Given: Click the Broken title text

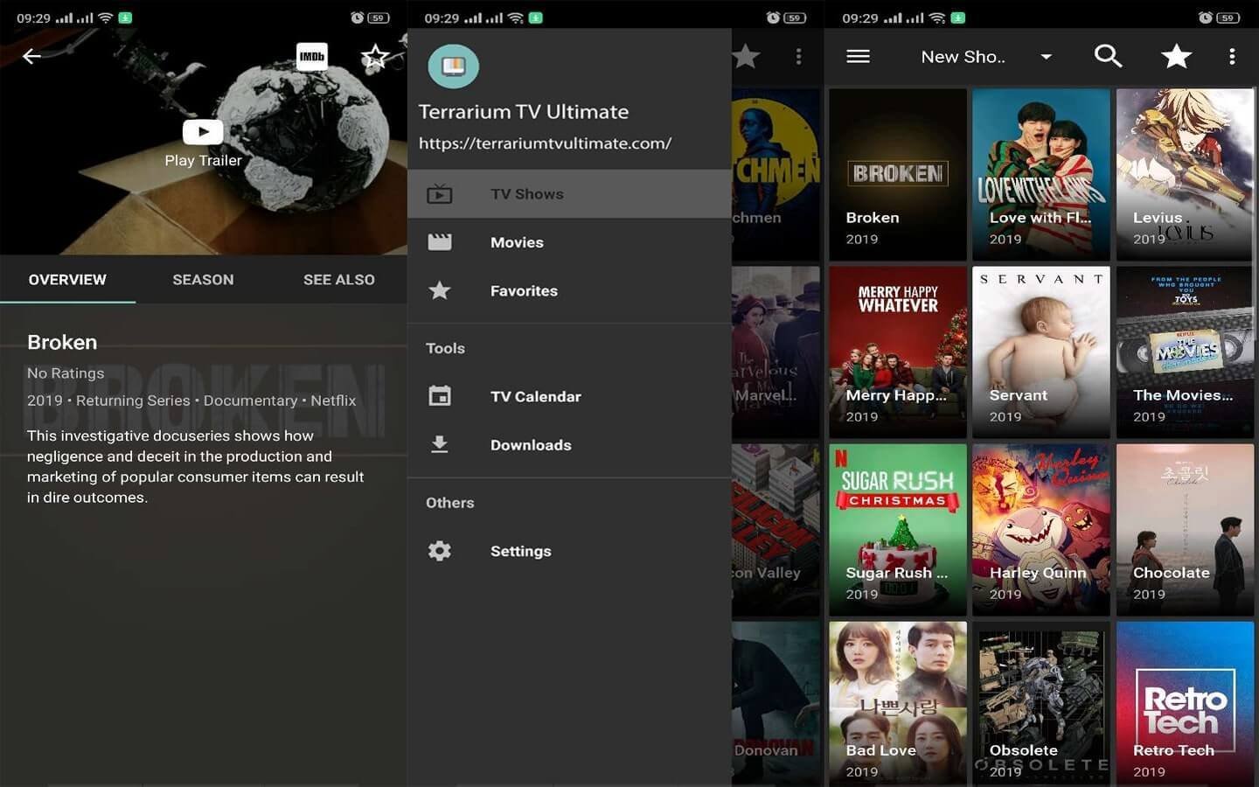Looking at the screenshot, I should pos(62,342).
